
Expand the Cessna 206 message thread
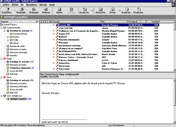coord(54,25)
